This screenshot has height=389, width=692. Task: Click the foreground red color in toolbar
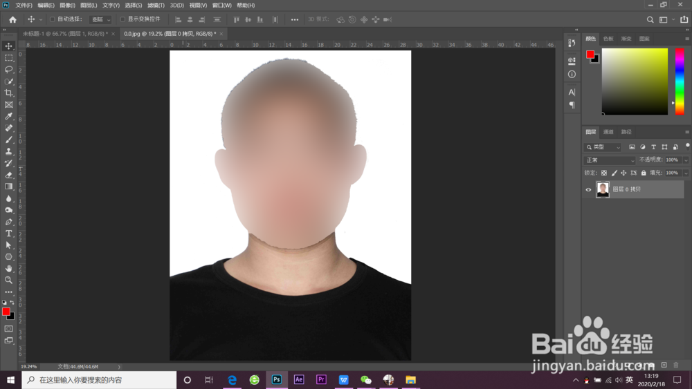(x=6, y=312)
